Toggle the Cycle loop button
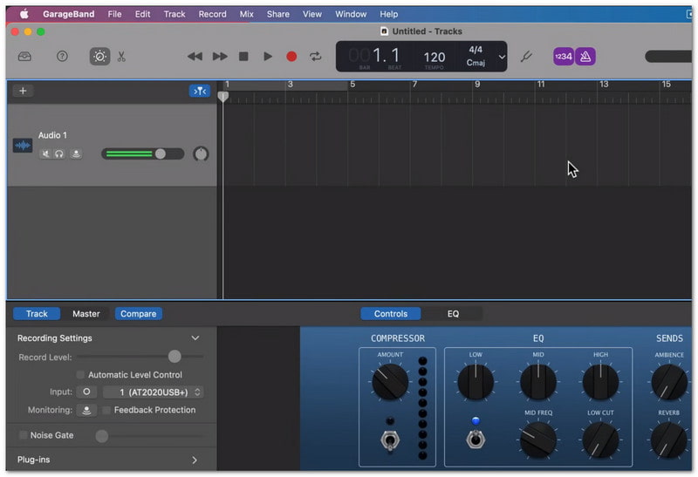 [x=316, y=57]
